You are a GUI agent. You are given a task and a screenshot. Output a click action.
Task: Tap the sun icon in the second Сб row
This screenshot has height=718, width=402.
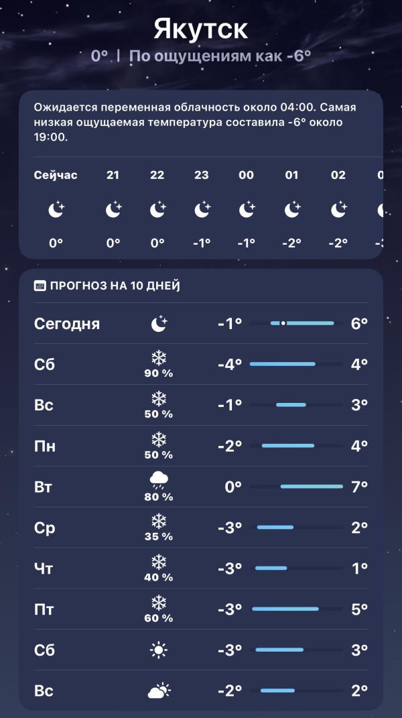[159, 650]
